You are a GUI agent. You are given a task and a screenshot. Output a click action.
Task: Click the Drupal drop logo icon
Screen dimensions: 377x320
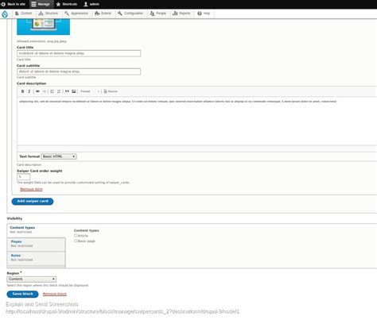tap(5, 14)
